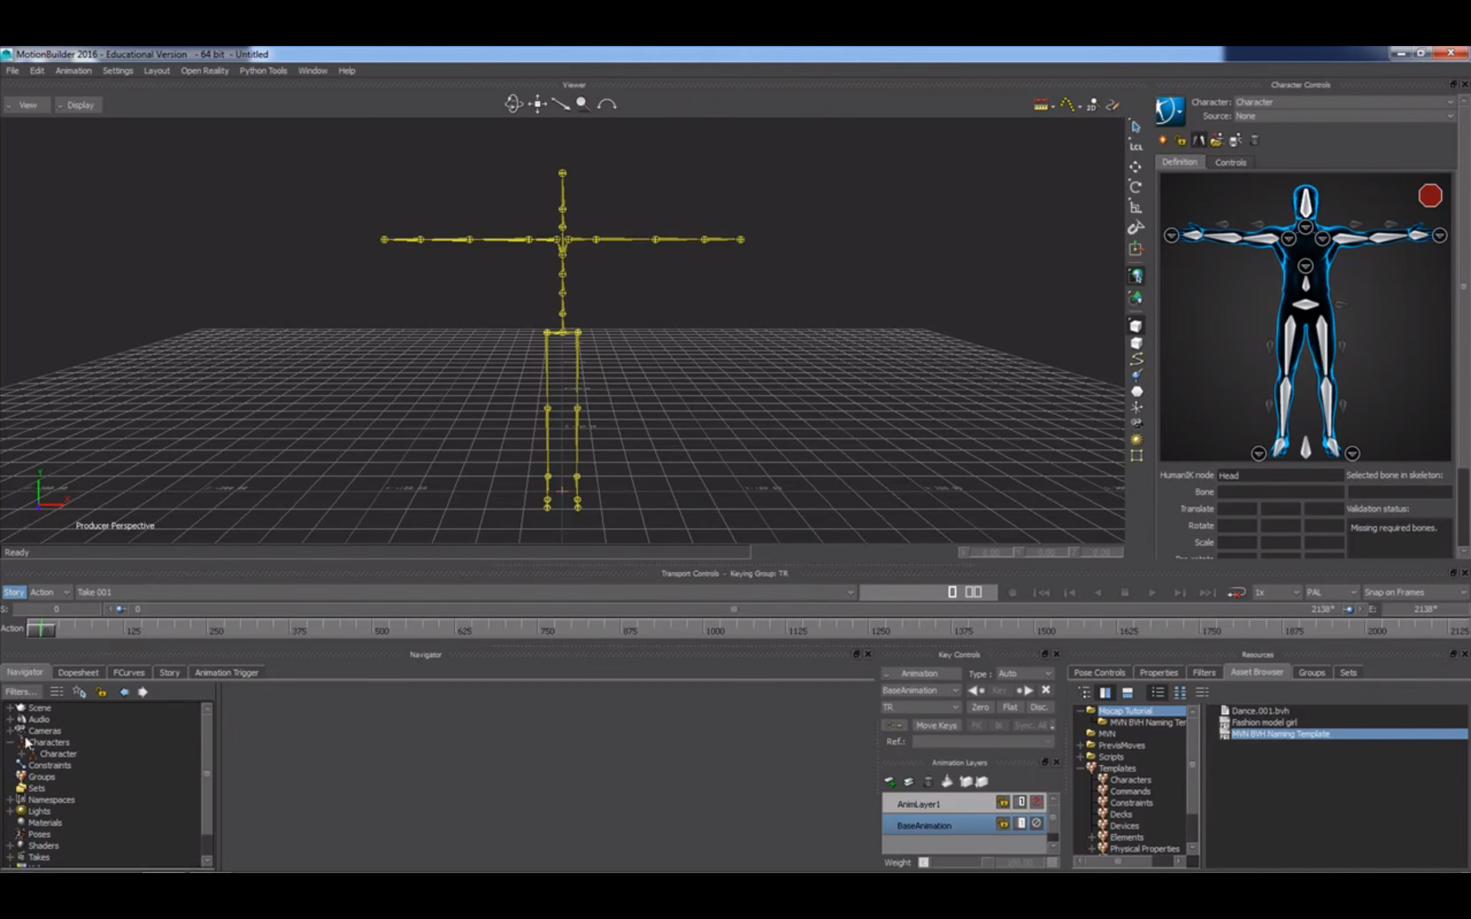This screenshot has width=1471, height=919.
Task: Click the load skeleton definition folder icon
Action: [1217, 140]
